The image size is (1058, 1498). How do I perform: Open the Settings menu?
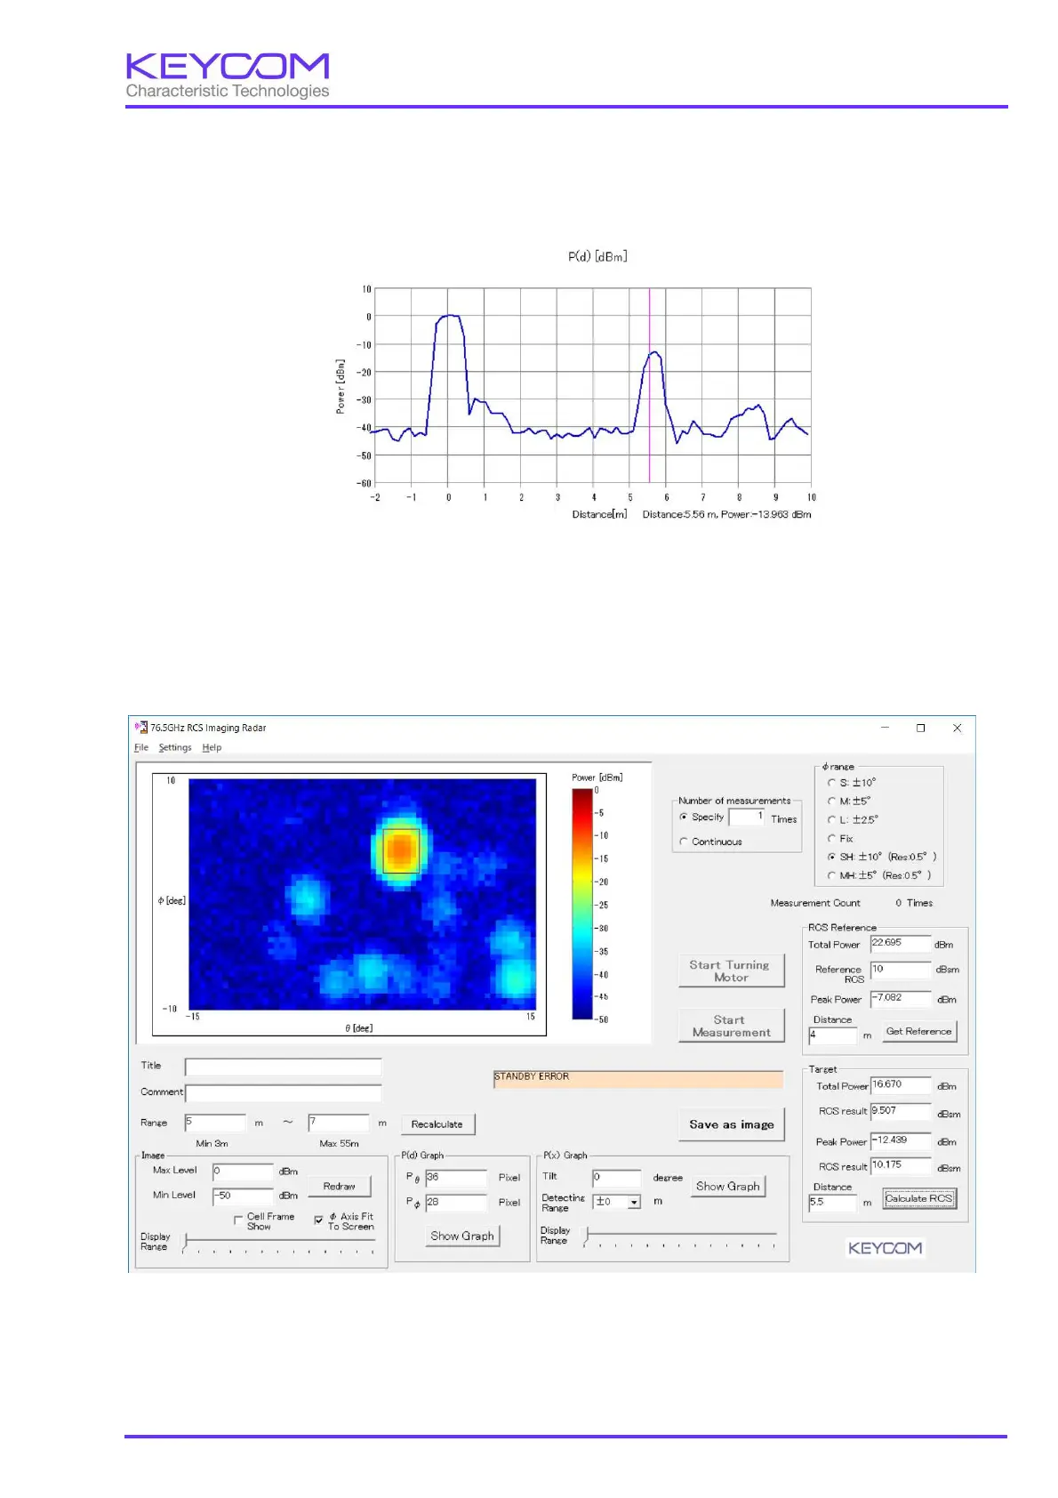(175, 747)
